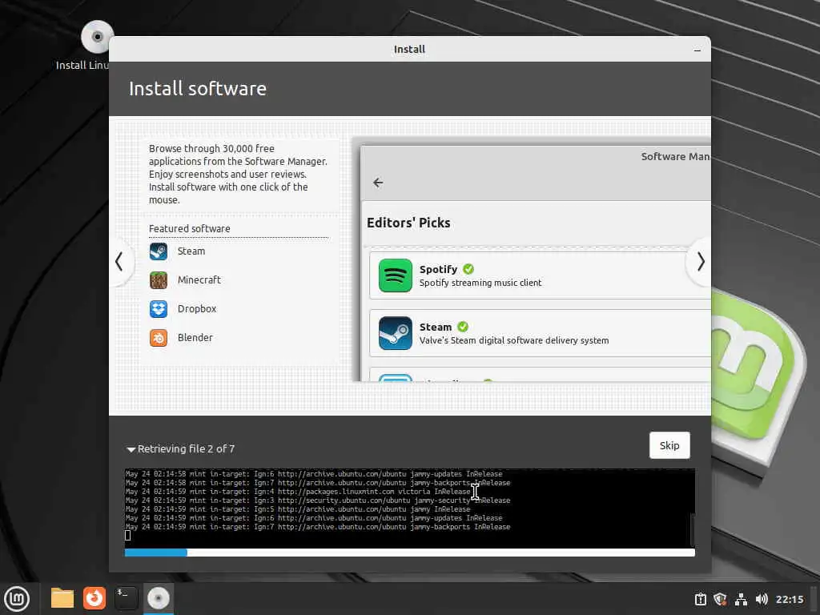
Task: Click the 'Editors' Picks' heading
Action: [x=408, y=223]
